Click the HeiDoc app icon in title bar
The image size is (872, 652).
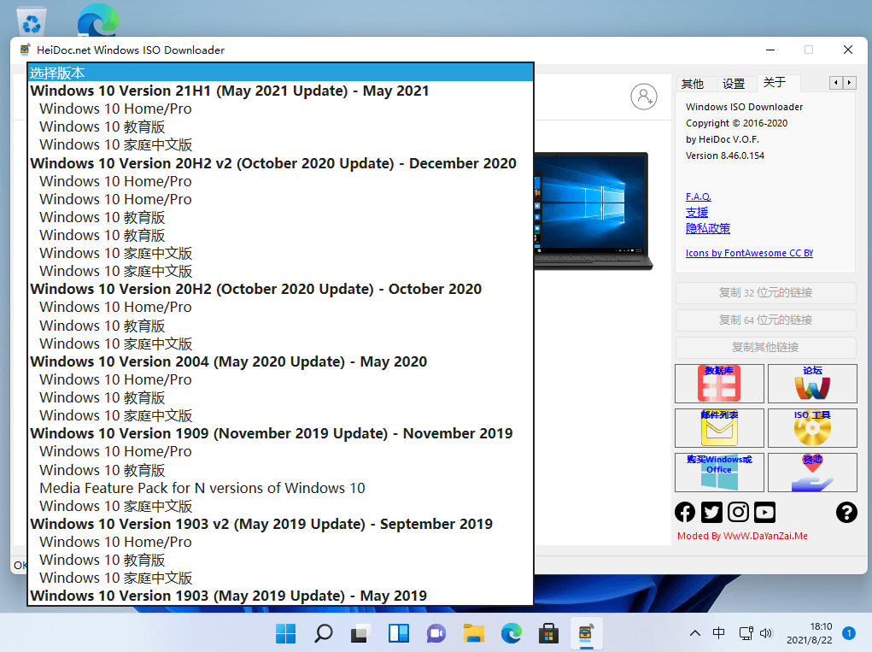point(25,50)
